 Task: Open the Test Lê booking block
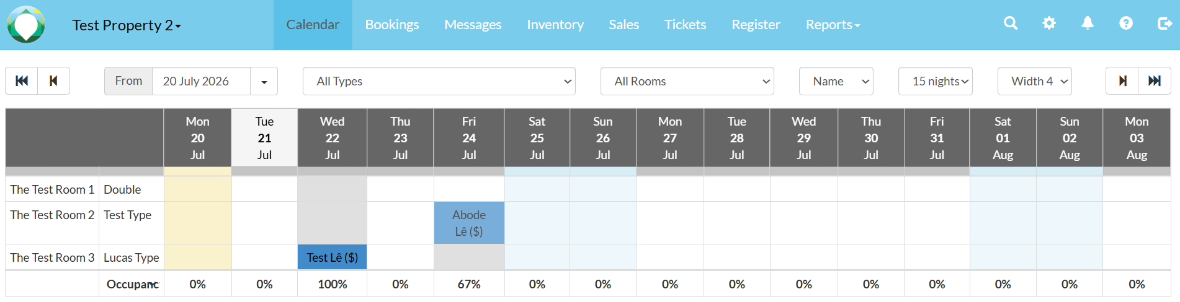tap(333, 257)
